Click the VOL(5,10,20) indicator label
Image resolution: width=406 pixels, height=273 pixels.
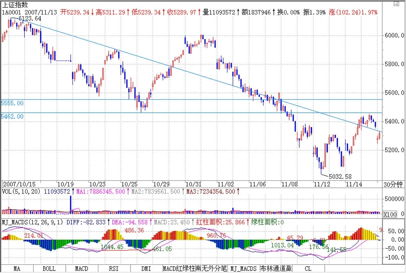[x=21, y=192]
